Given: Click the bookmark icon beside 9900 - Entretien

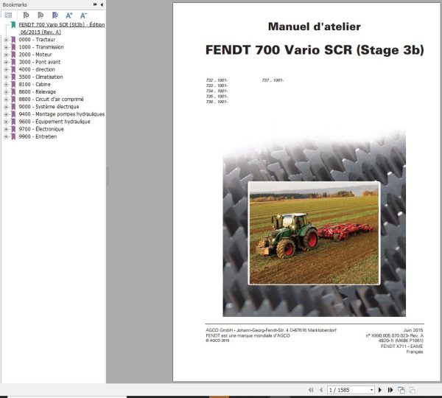Looking at the screenshot, I should tap(13, 137).
